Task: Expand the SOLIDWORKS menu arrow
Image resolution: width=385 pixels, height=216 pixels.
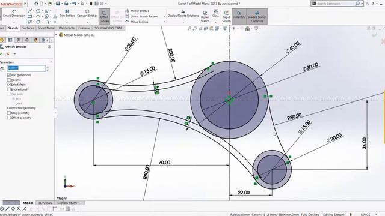Action: 25,4
